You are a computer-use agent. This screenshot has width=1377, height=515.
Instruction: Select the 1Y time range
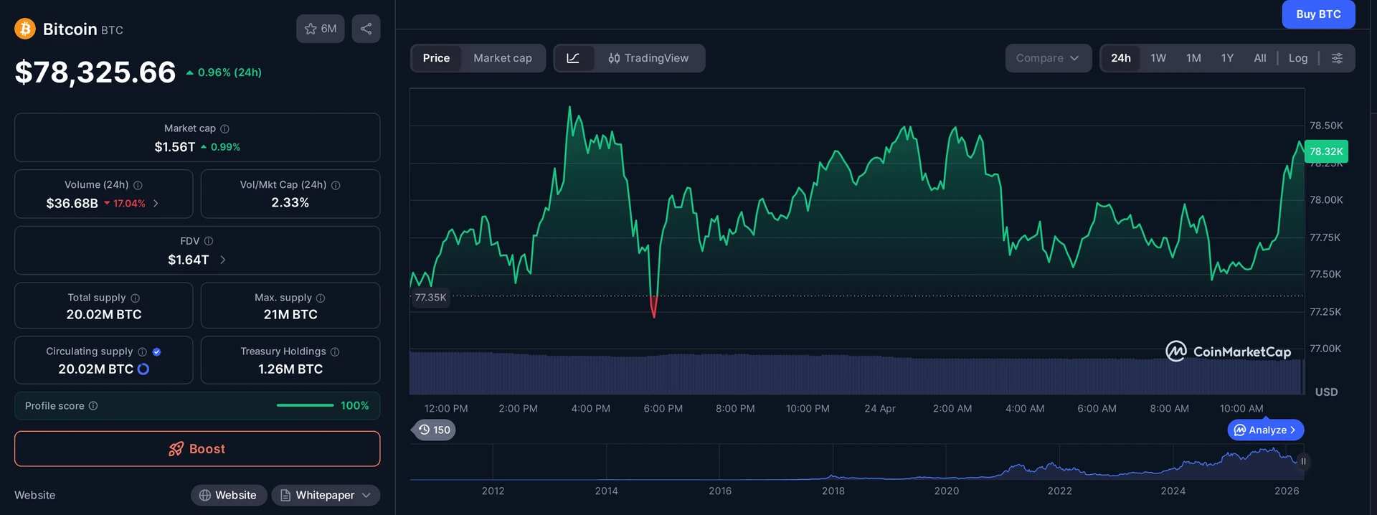click(1227, 58)
